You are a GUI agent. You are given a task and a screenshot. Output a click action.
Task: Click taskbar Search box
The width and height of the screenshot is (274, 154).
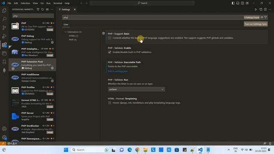pos(90,150)
